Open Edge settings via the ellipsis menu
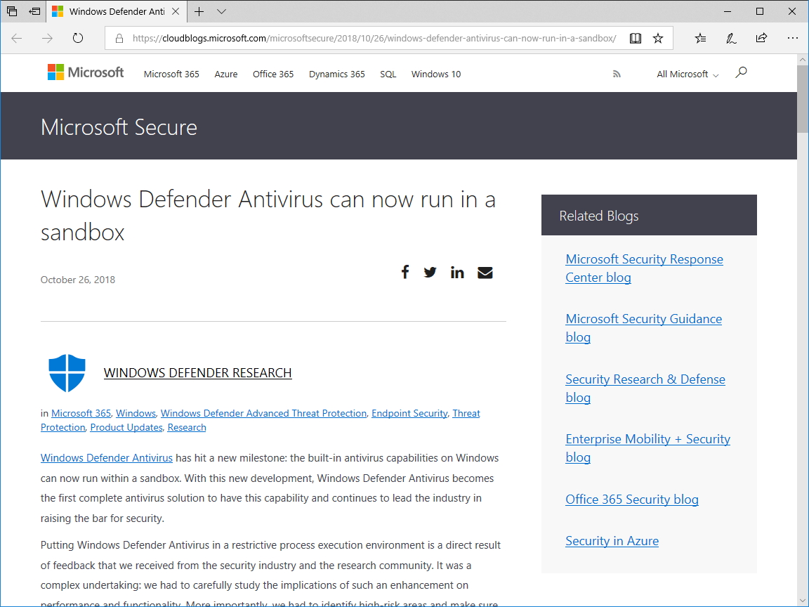This screenshot has height=607, width=809. pyautogui.click(x=793, y=39)
